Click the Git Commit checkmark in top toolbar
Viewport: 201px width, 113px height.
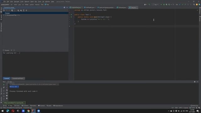pyautogui.click(x=182, y=4)
